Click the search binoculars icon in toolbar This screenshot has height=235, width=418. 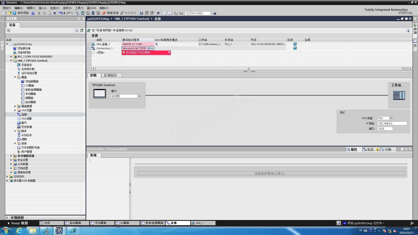[215, 13]
